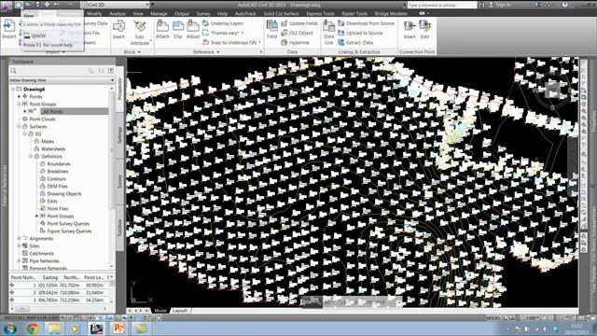This screenshot has width=597, height=336.
Task: Click Update Fields
Action: point(299,23)
